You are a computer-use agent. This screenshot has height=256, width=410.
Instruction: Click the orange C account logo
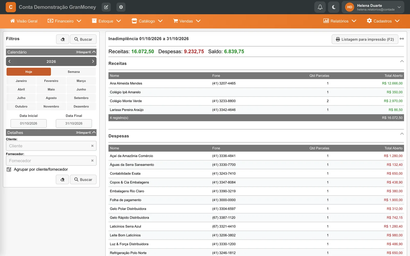11,7
